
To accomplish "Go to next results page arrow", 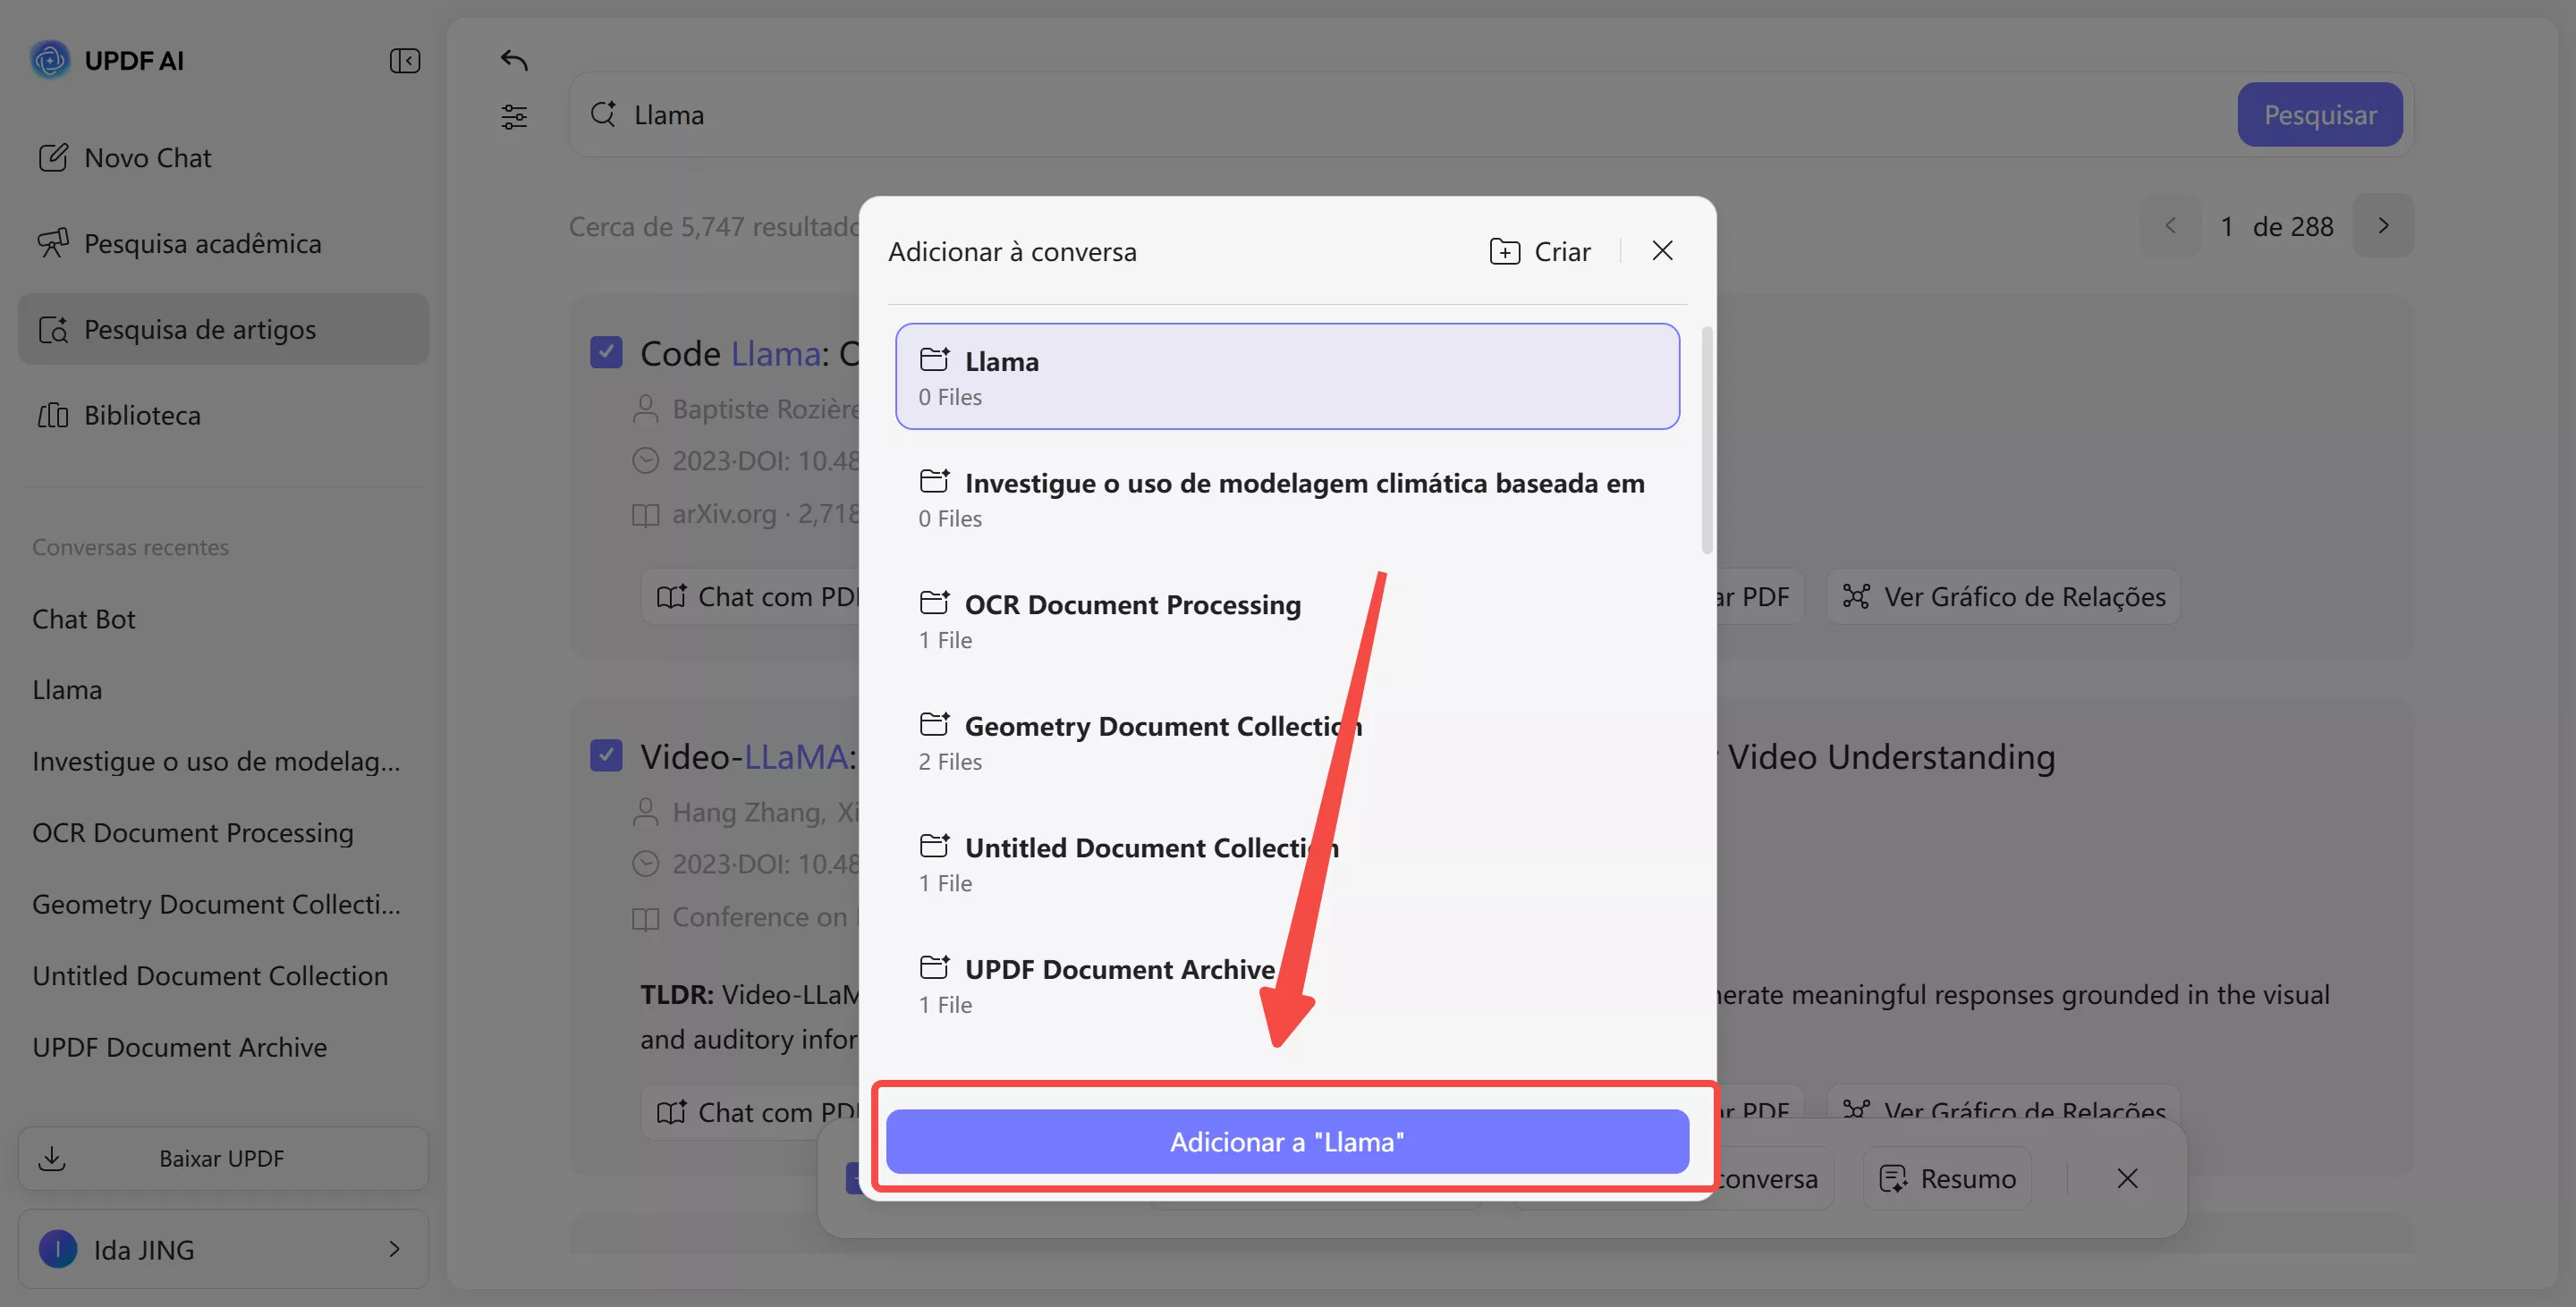I will click(x=2383, y=226).
